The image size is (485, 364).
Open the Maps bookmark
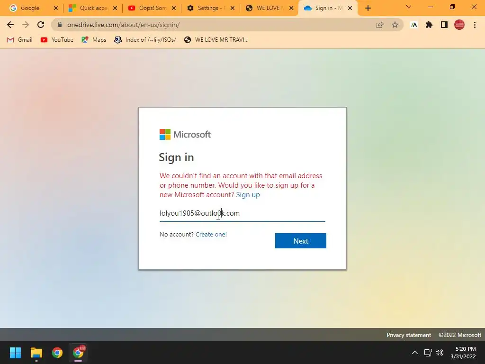click(94, 40)
